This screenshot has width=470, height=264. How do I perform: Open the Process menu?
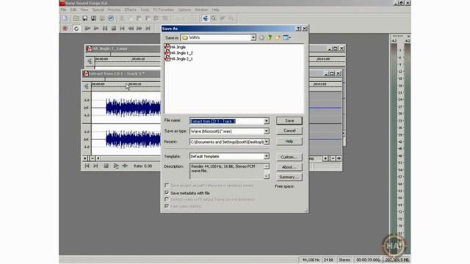click(114, 10)
